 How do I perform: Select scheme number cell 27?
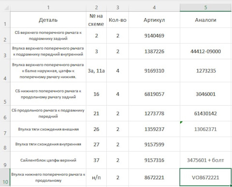(x=96, y=144)
